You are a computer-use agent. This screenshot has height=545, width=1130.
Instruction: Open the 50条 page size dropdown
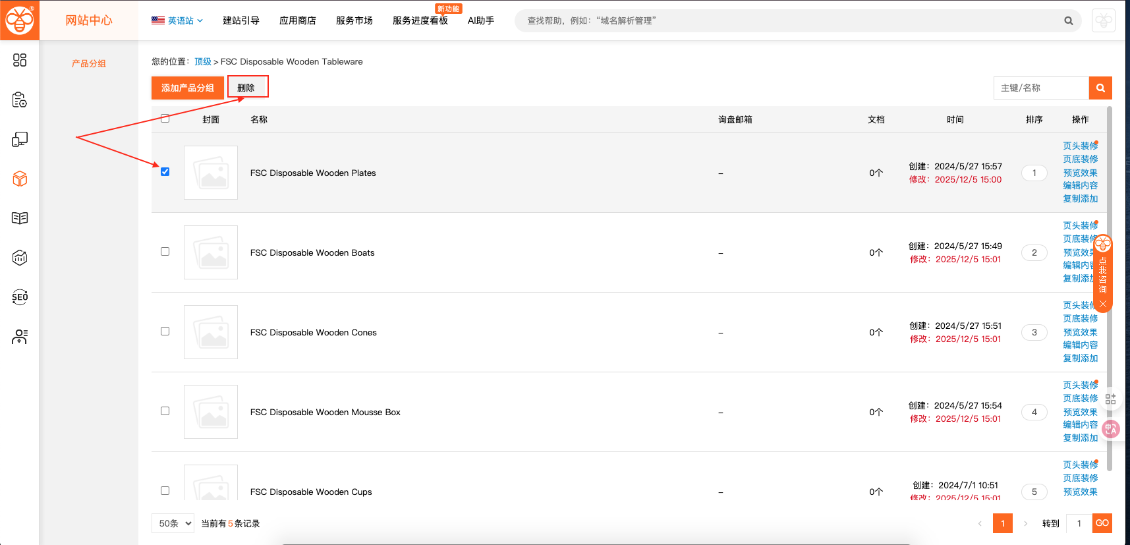tap(173, 523)
